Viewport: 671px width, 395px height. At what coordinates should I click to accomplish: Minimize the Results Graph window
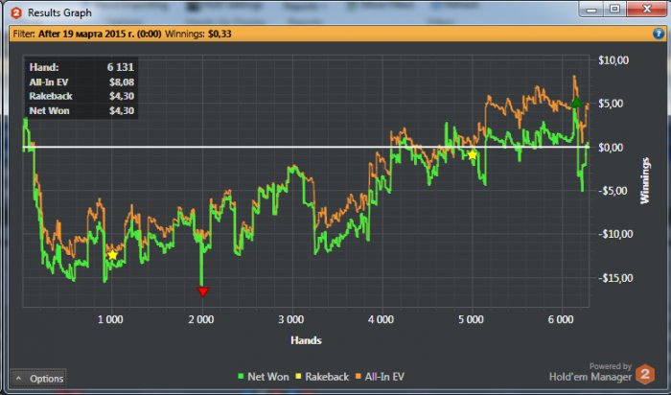pos(591,10)
